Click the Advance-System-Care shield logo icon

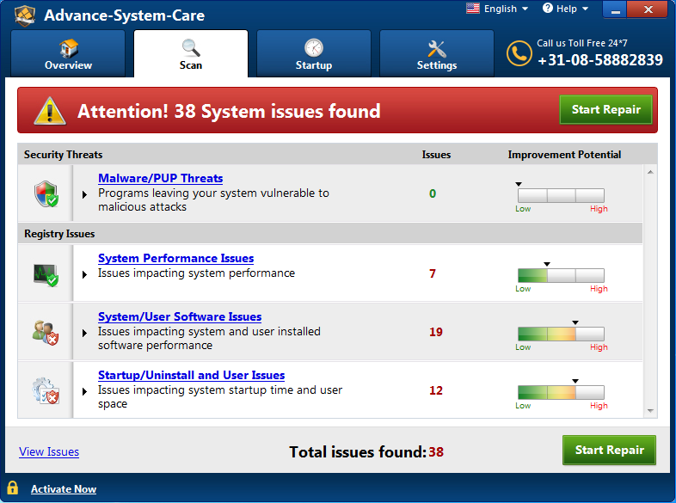[x=25, y=15]
